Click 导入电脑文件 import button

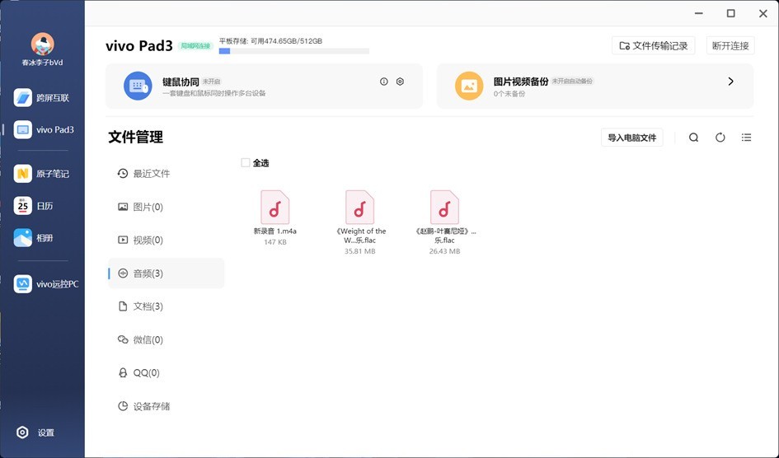tap(632, 138)
